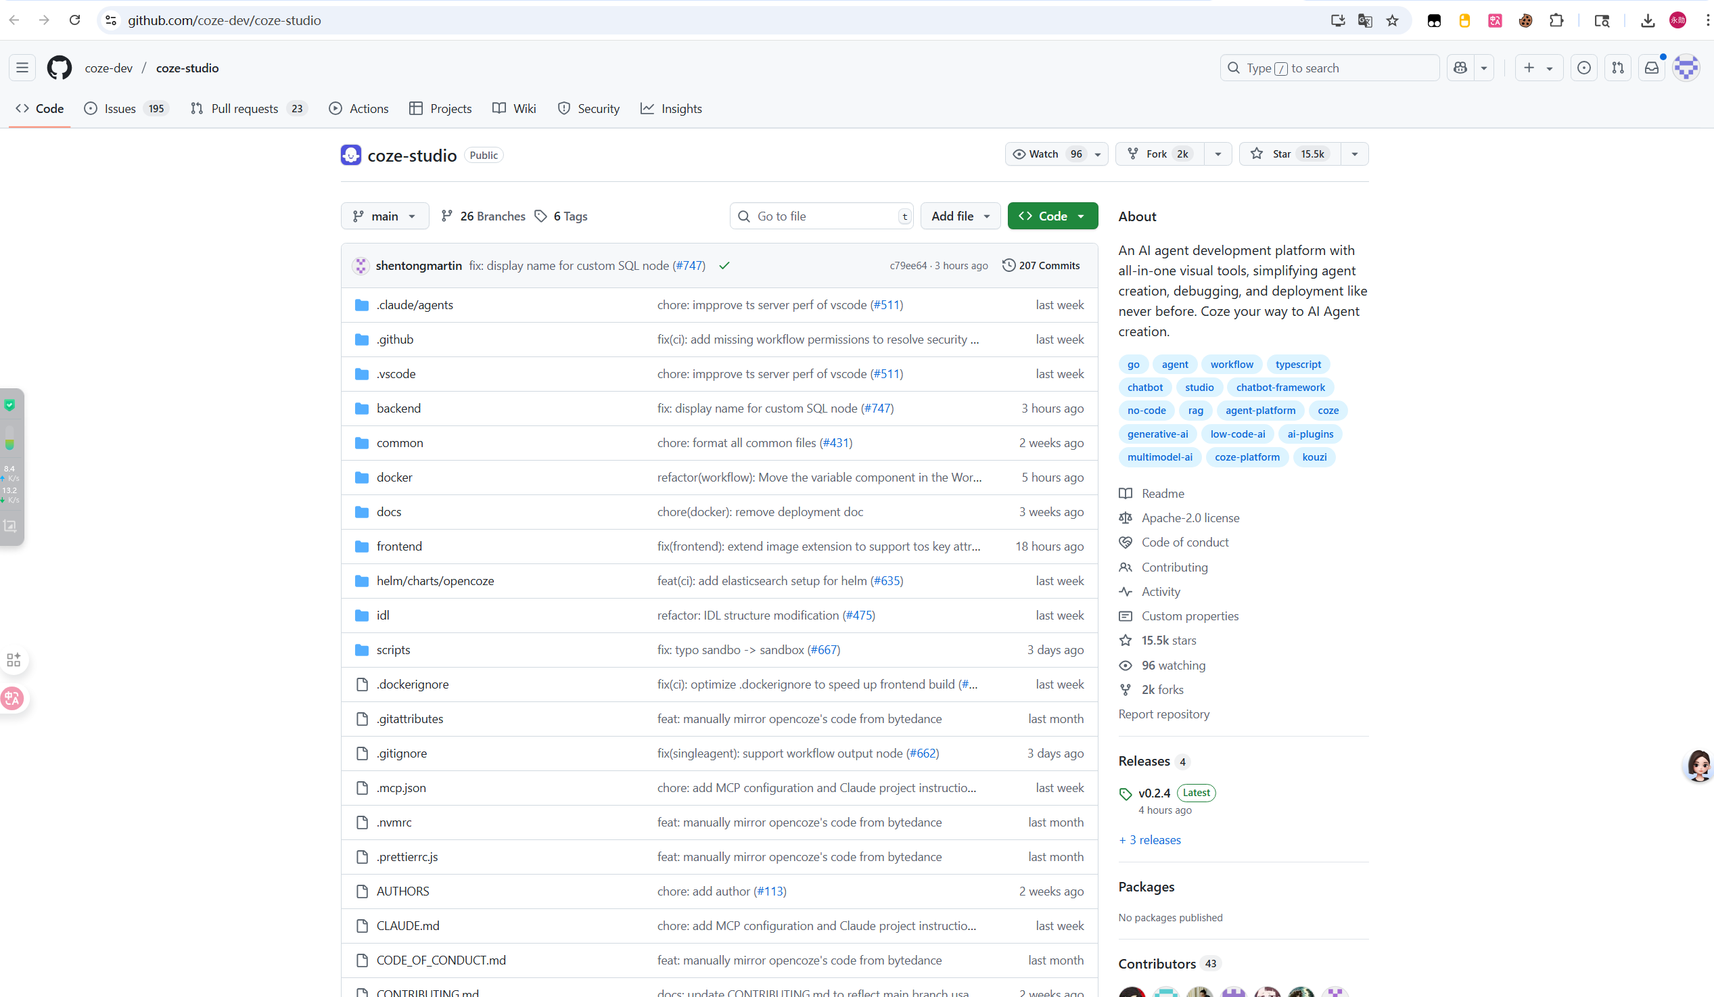Click the issues icon in header
Screen dimensions: 1714x997
tap(1584, 68)
